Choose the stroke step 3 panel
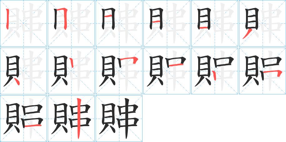Image resolution: width=286 pixels, height=142 pixels. (119, 23)
